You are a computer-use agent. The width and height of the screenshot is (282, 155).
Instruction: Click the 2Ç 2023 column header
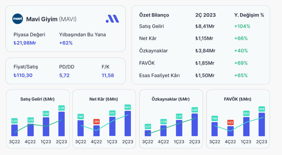[205, 15]
